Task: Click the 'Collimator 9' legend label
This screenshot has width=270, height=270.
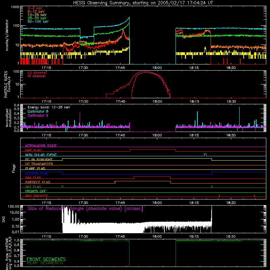Action: pos(38,115)
